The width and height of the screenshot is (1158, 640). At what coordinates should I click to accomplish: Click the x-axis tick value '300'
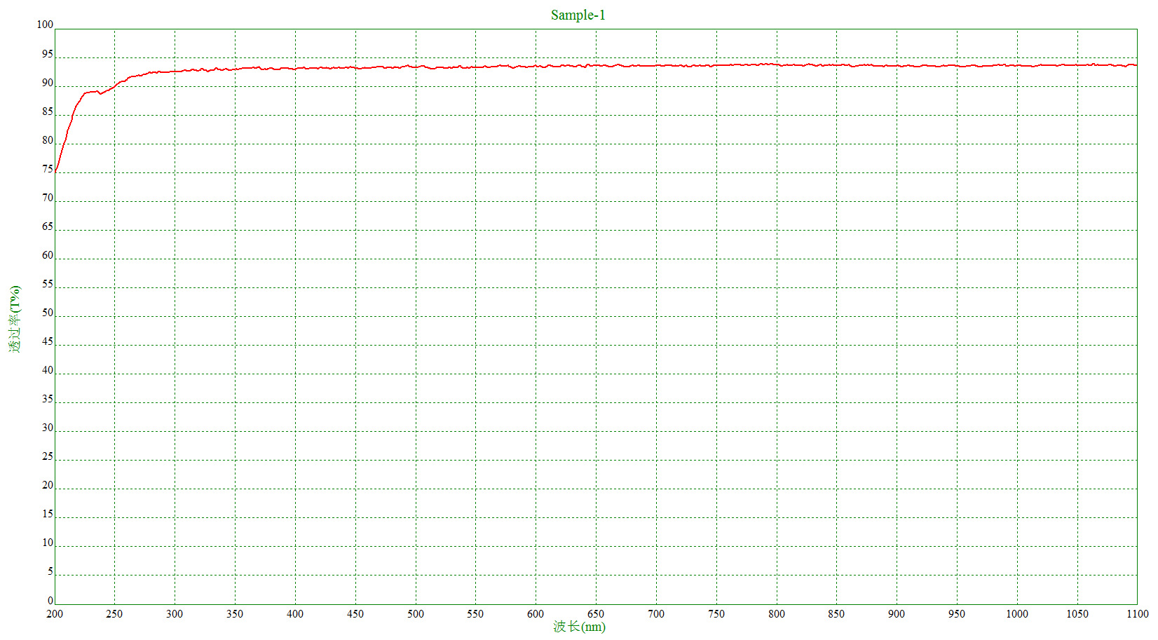click(x=175, y=614)
